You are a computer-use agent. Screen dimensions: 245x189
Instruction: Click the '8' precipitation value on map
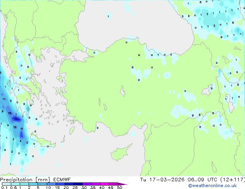[2, 111]
